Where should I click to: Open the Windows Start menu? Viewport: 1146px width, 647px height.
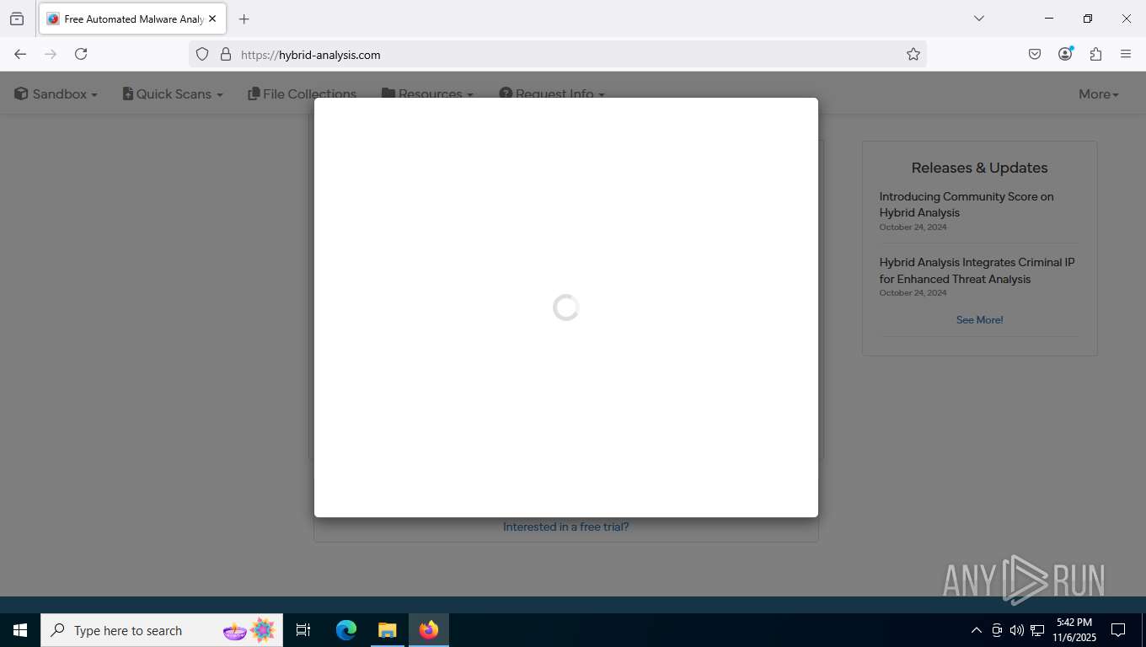[20, 630]
